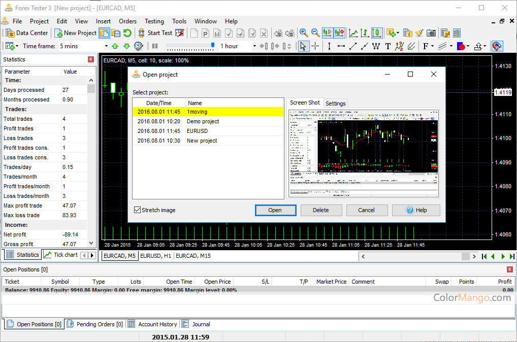Switch to the Settings tab in dialog

335,104
